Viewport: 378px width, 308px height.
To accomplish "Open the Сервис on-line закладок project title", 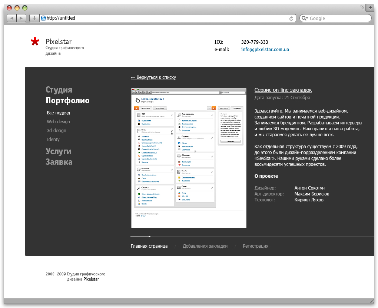I will (283, 90).
